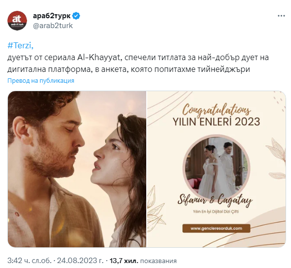Open the three-dot more options menu

(281, 16)
